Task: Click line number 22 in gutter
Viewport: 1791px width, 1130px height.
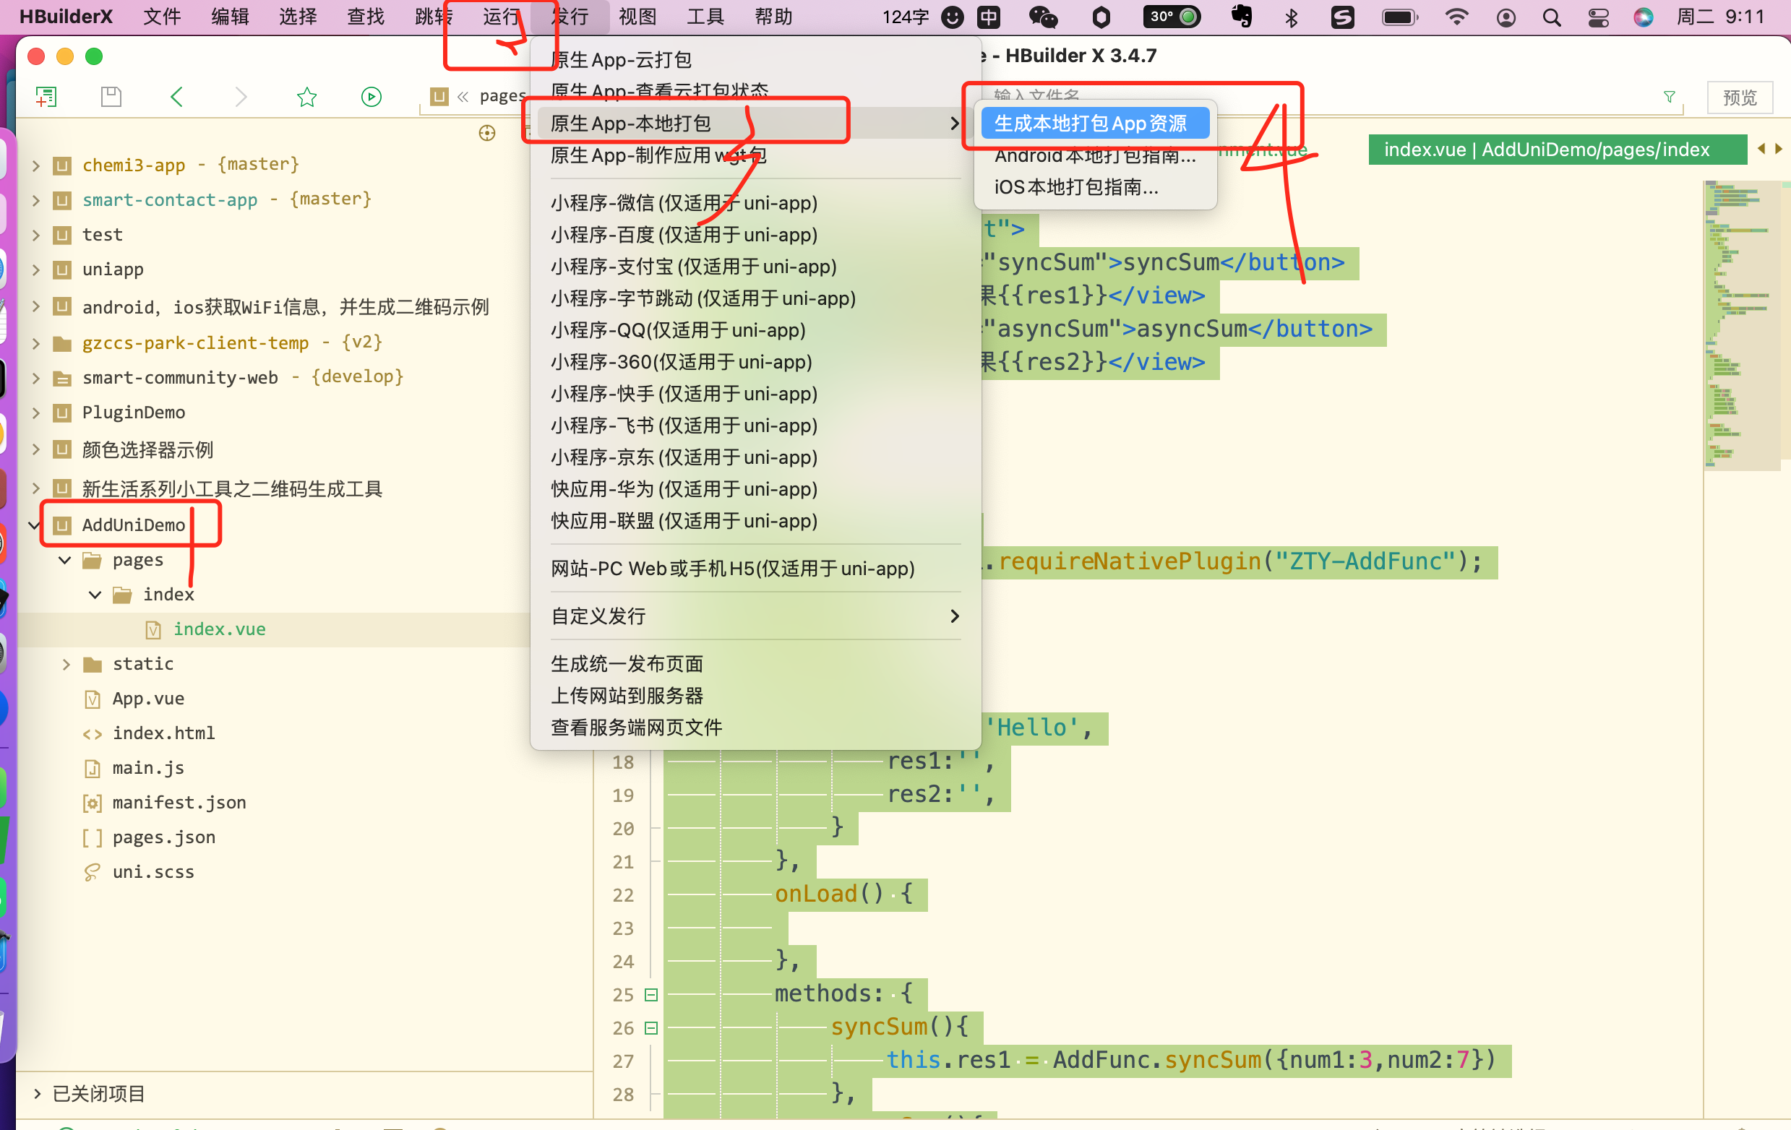Action: click(622, 895)
